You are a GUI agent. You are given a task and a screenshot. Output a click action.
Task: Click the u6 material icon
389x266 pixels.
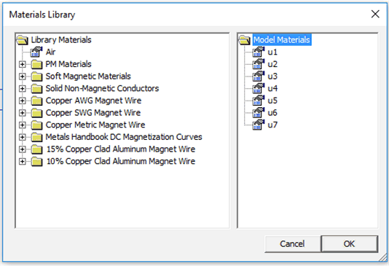pyautogui.click(x=259, y=113)
